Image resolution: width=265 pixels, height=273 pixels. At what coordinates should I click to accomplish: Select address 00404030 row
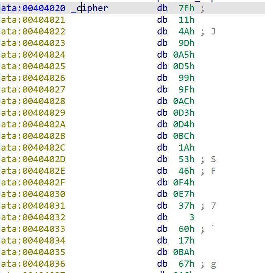[x=33, y=194]
